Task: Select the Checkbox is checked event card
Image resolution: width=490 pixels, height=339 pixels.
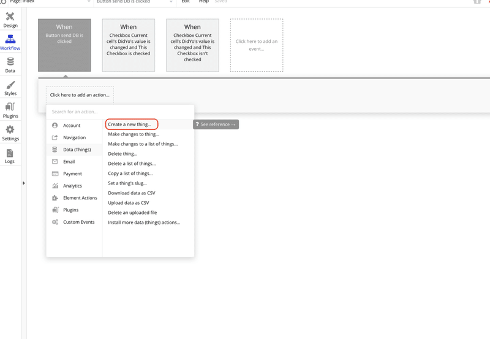Action: [129, 45]
